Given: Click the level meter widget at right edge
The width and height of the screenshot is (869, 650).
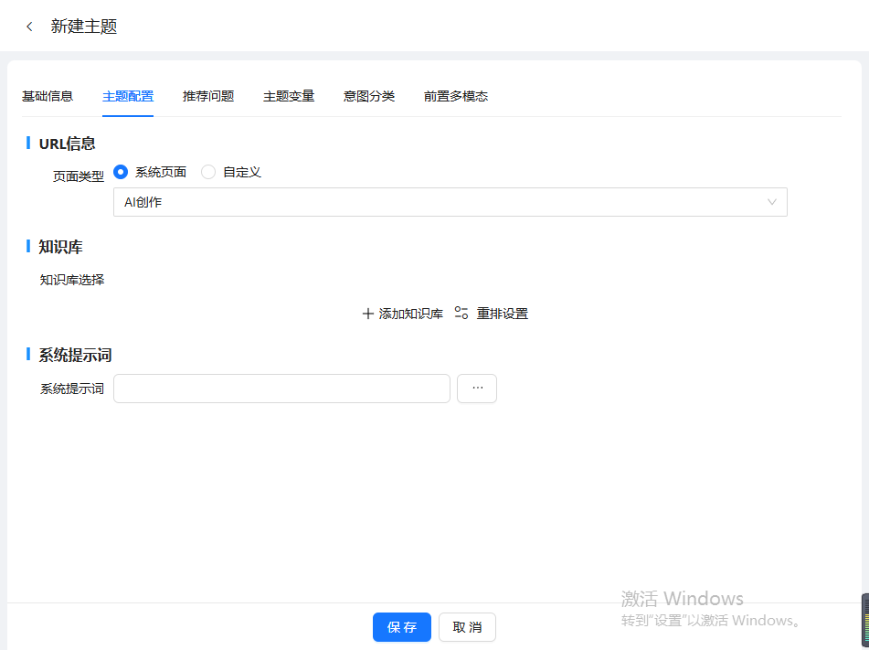Looking at the screenshot, I should click(x=864, y=620).
